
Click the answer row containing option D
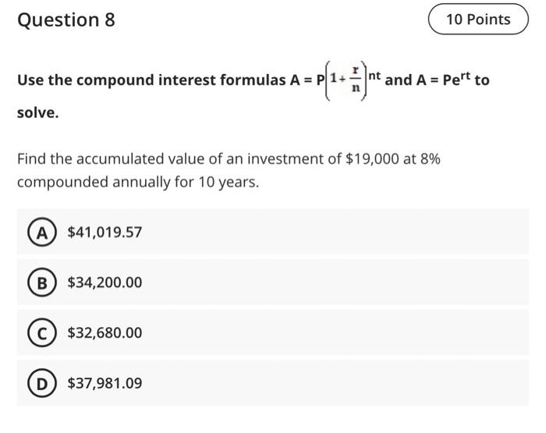coord(273,383)
